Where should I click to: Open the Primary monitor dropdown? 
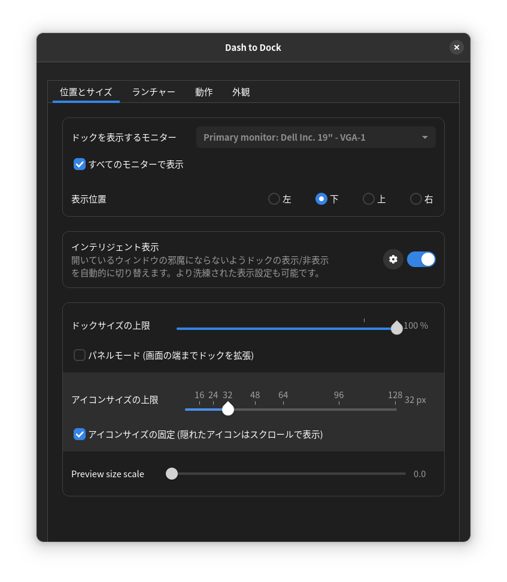click(x=316, y=137)
